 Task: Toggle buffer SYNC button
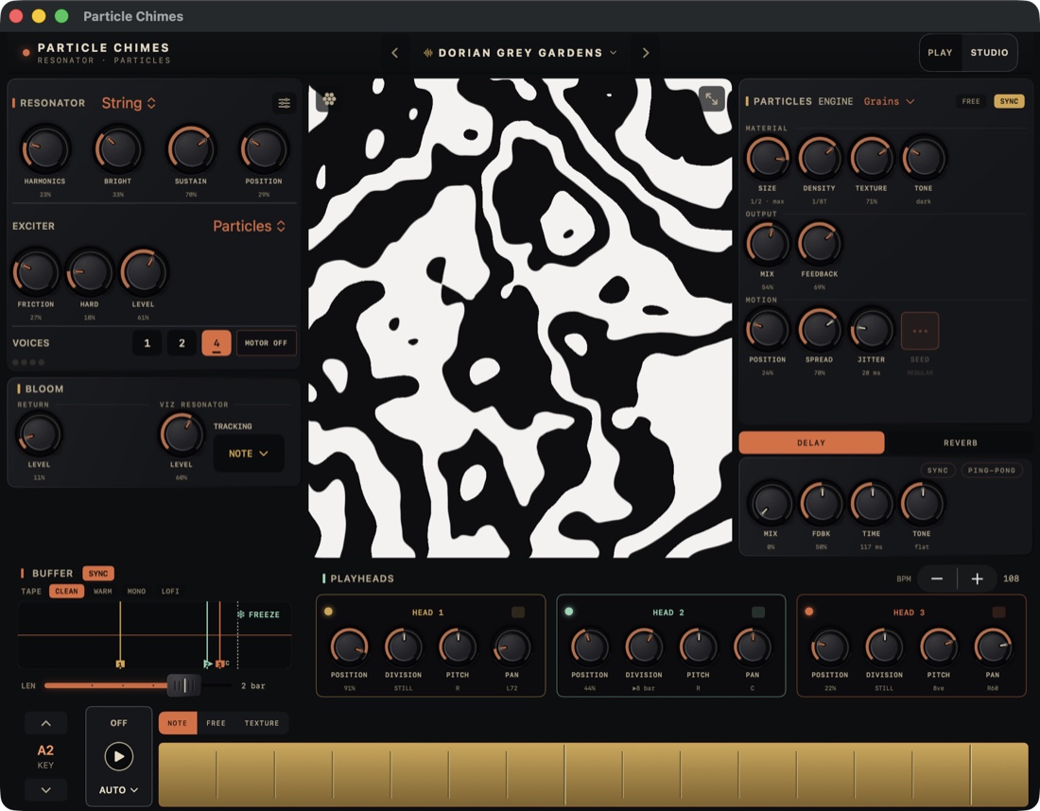coord(98,574)
